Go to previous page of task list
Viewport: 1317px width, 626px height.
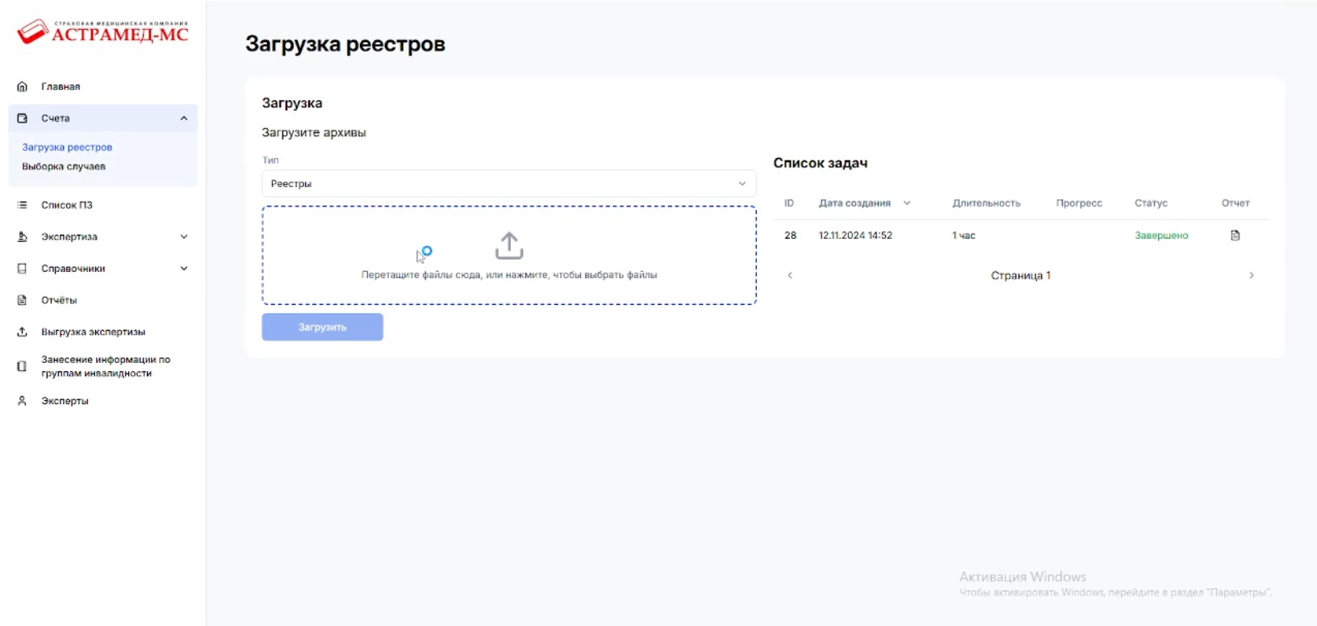click(790, 275)
